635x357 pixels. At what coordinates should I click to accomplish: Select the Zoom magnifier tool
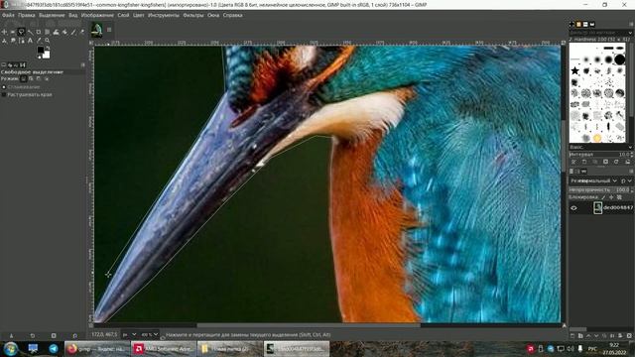pyautogui.click(x=47, y=41)
